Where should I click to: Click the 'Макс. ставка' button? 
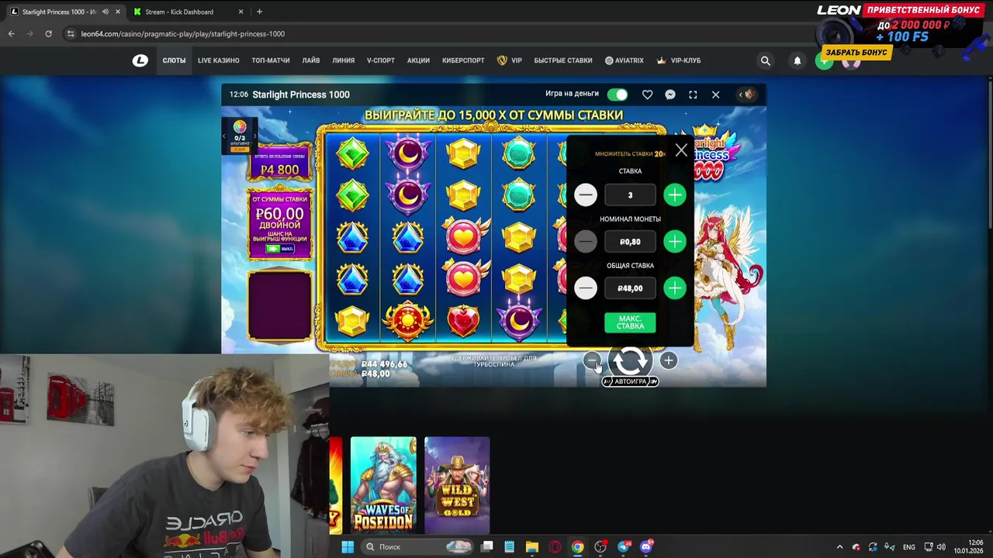tap(630, 322)
